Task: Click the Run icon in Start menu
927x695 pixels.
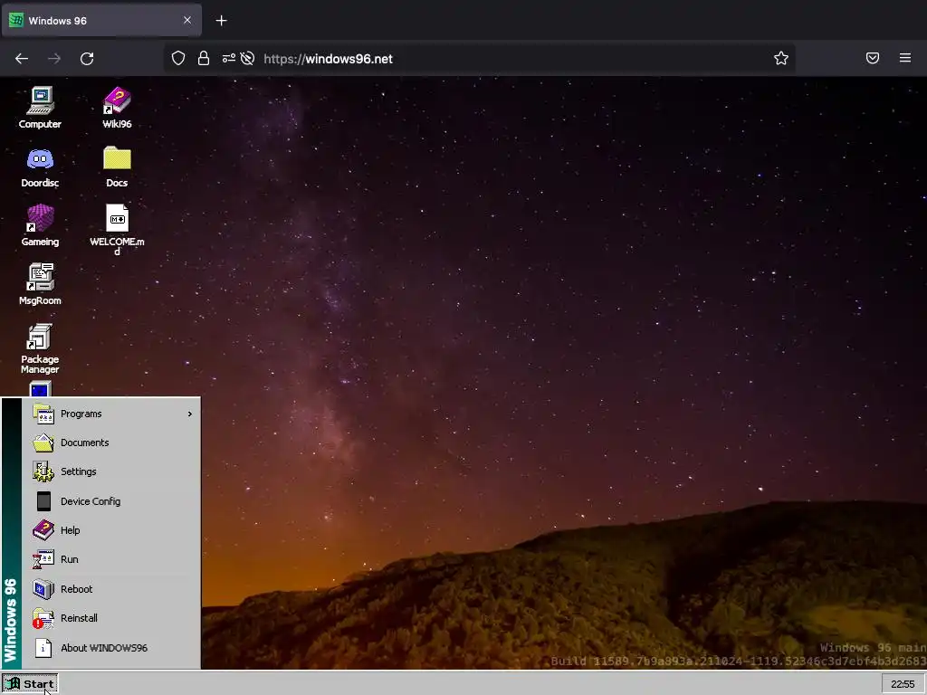Action: click(x=43, y=559)
